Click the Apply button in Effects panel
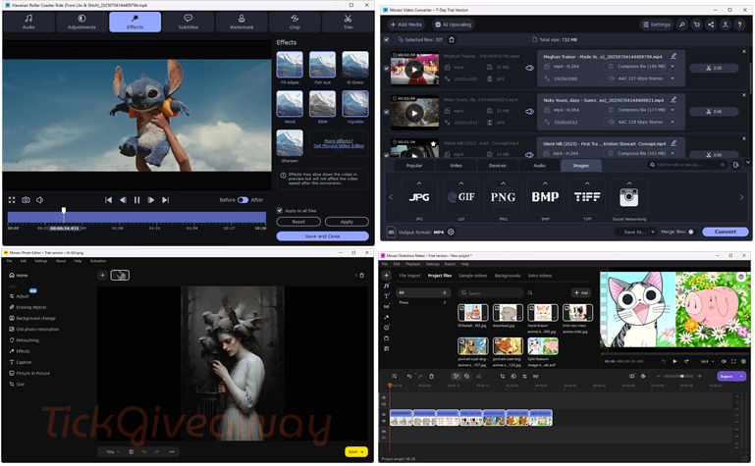This screenshot has height=466, width=755. click(x=347, y=222)
